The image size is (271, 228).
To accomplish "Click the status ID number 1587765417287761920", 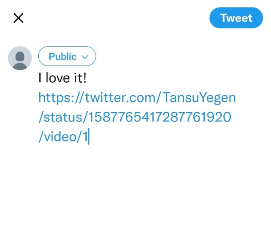I will pyautogui.click(x=160, y=117).
